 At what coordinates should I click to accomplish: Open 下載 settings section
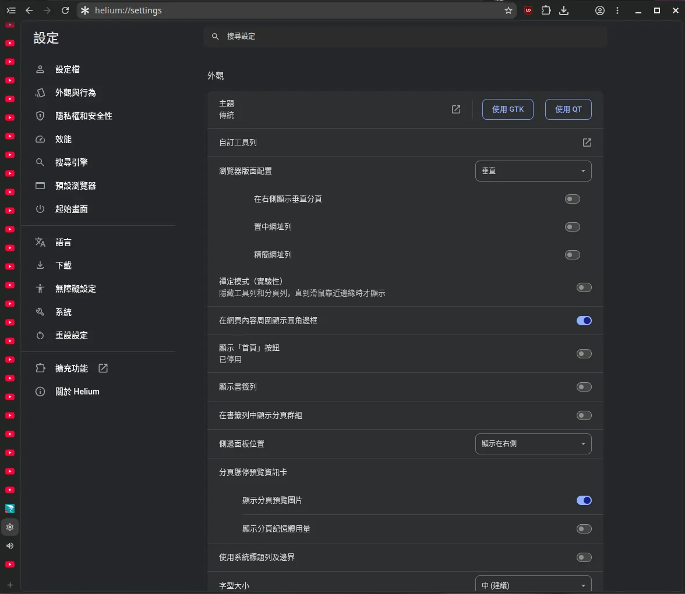(63, 265)
